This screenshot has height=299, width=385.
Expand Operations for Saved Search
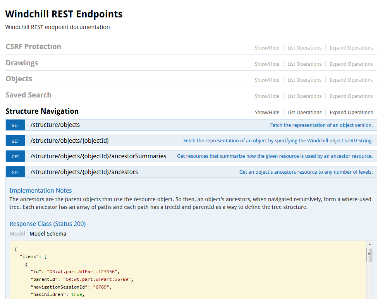(351, 96)
